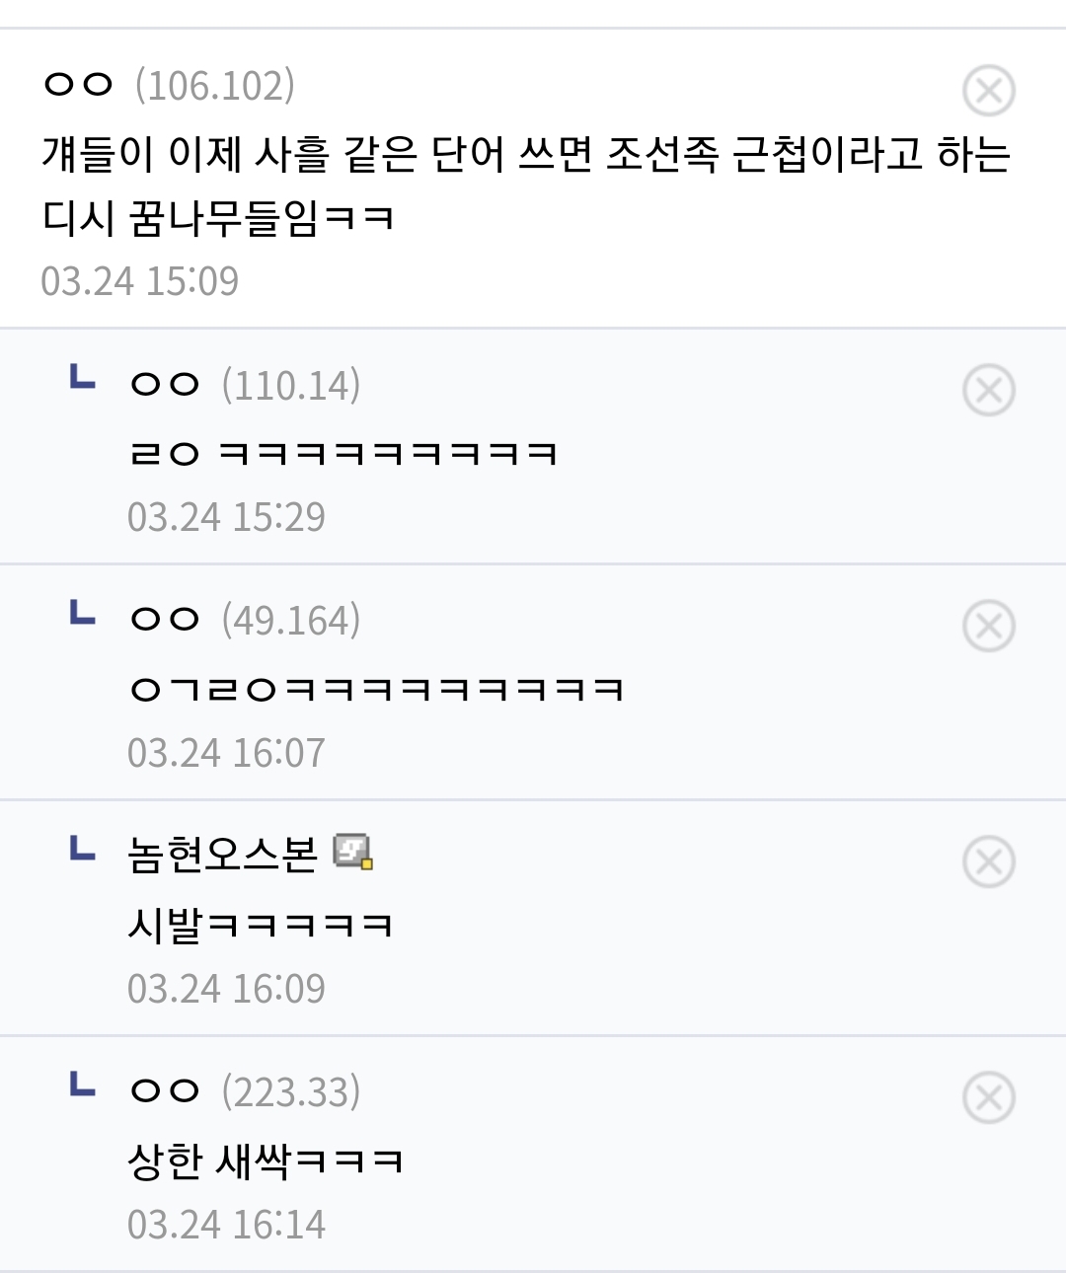
Task: Click the reply arrow beside 놈현오스본
Action: point(83,850)
